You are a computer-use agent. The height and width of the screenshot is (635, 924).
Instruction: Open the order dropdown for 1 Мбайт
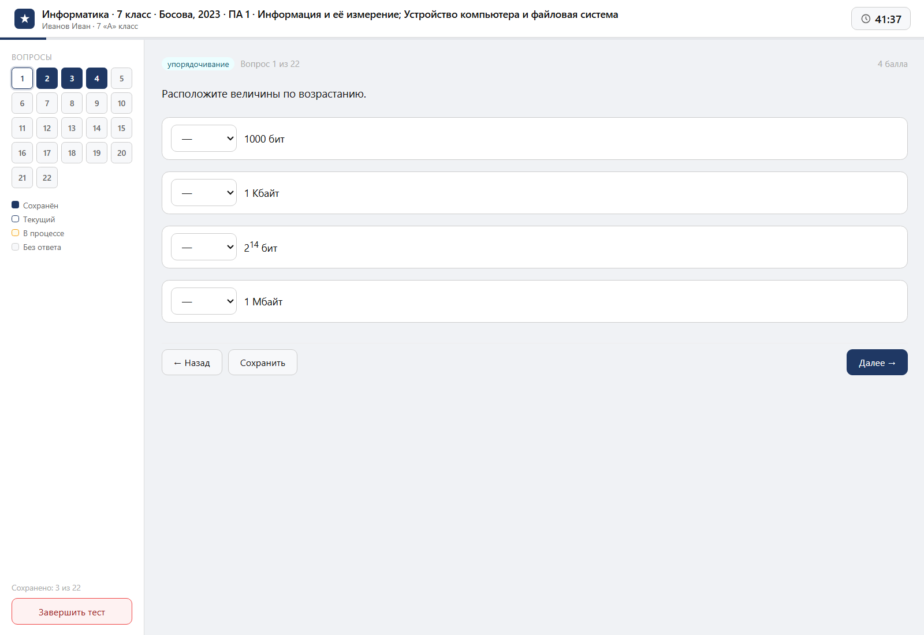click(204, 301)
